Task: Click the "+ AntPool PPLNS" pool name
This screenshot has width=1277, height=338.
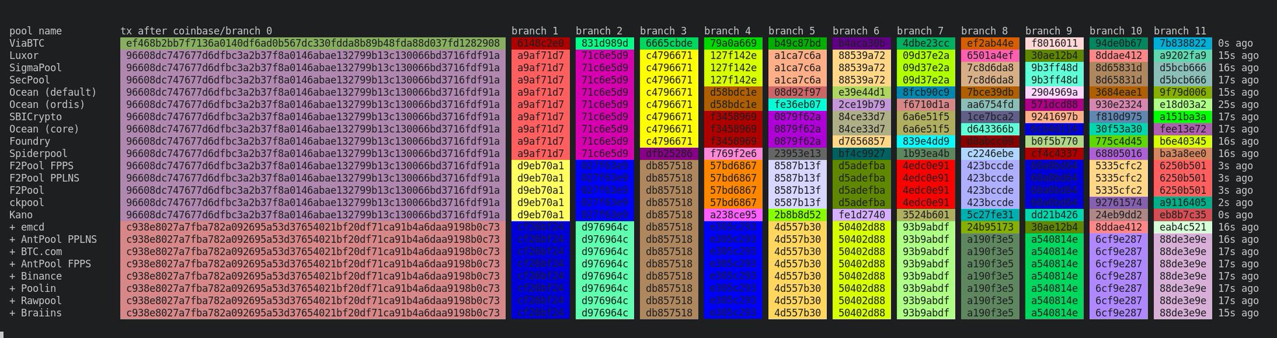Action: point(53,239)
